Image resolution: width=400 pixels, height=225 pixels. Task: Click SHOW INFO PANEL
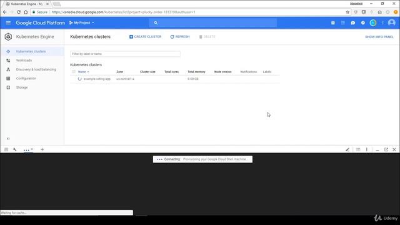tap(379, 37)
